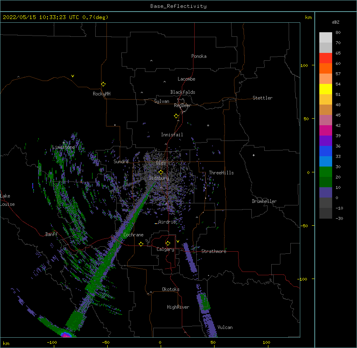This screenshot has width=357, height=348.
Task: Click the Vulcan town label
Action: pos(225,327)
